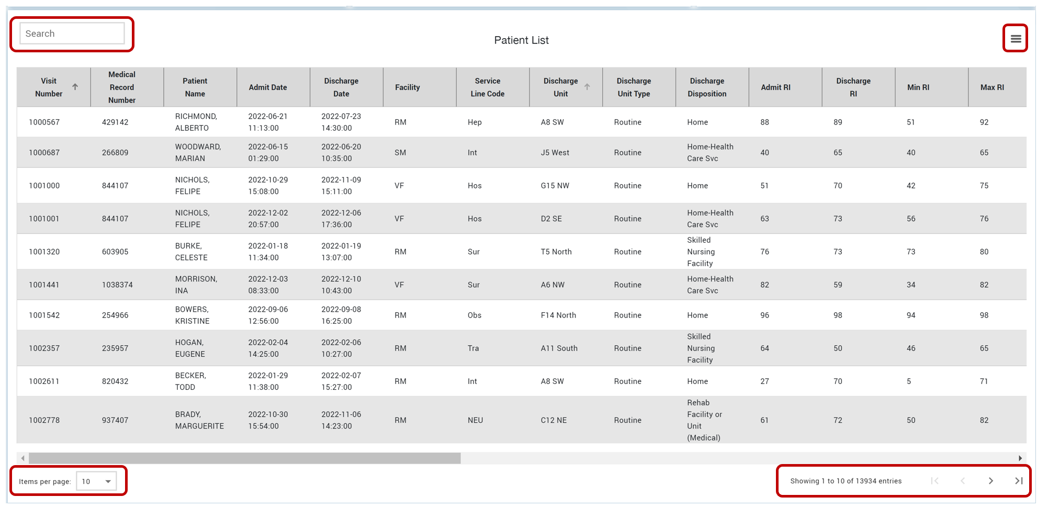
Task: Click the horizontal scrollbar left arrow
Action: click(22, 458)
